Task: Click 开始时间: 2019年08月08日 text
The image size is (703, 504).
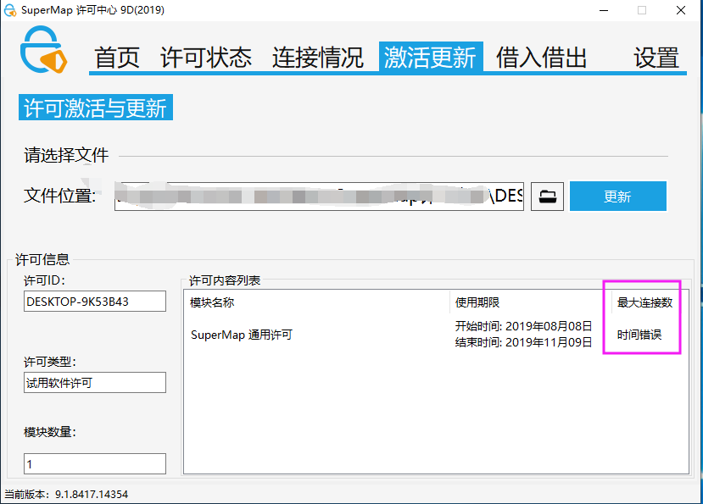Action: tap(523, 326)
